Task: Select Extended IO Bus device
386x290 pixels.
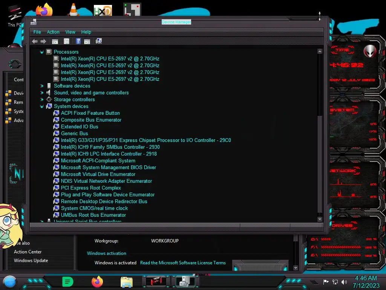Action: click(x=80, y=127)
